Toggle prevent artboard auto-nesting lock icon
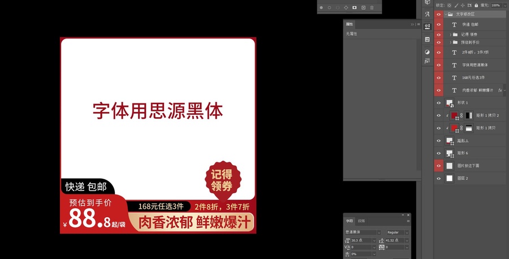This screenshot has width=509, height=259. [469, 5]
